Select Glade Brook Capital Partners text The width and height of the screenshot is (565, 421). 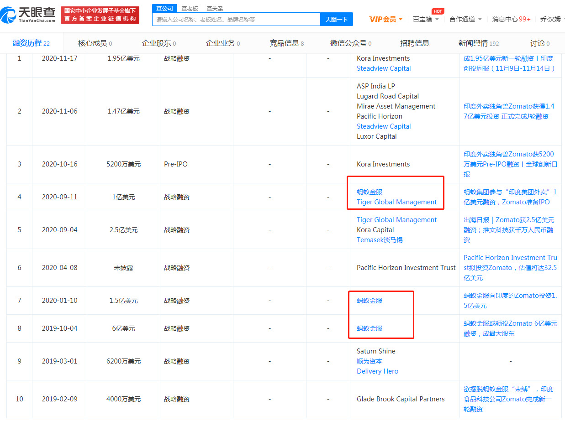tap(401, 399)
